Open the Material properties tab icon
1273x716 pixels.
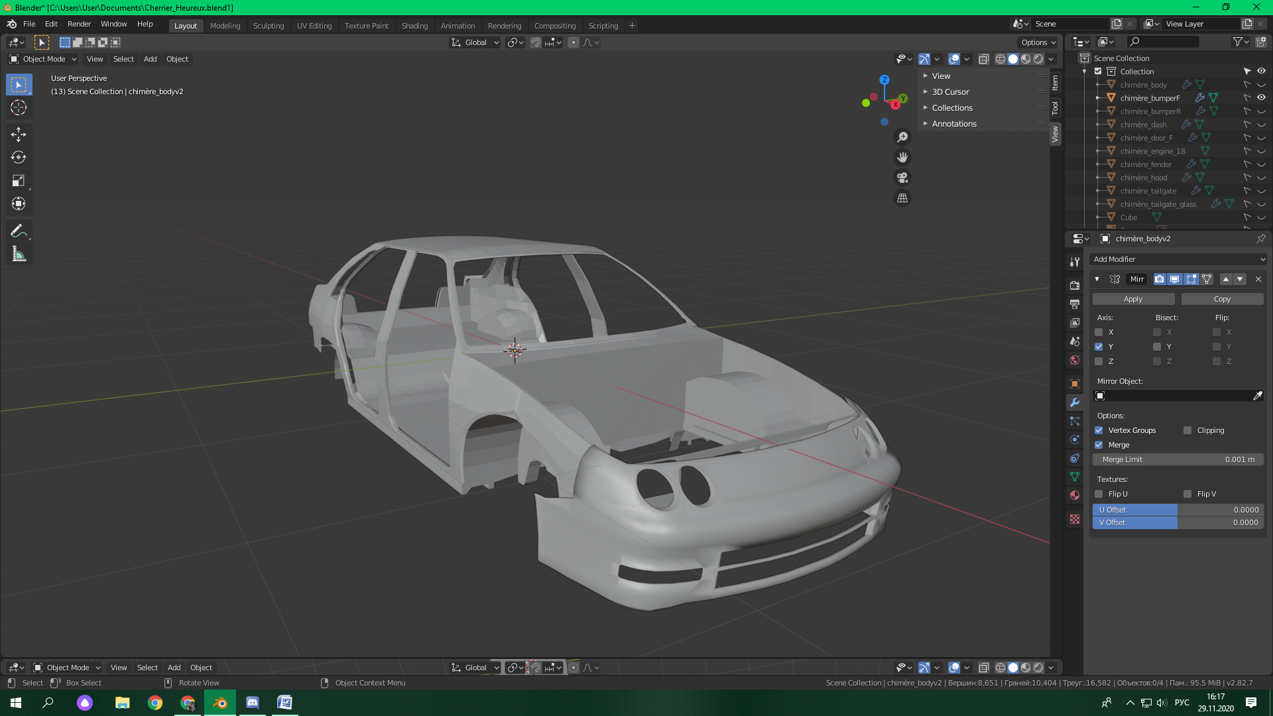(x=1075, y=495)
